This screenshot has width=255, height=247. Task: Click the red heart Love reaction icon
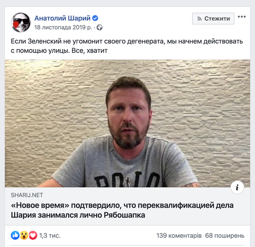(x=33, y=236)
